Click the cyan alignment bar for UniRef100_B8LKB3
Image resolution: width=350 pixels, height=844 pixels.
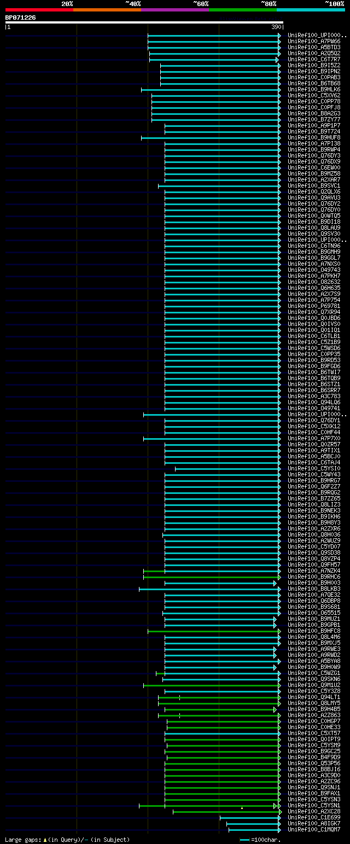click(x=210, y=589)
